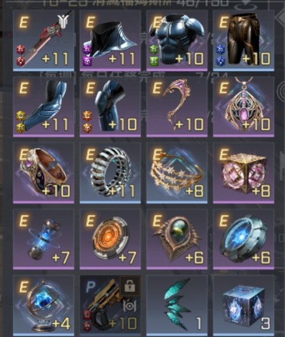Select the red sword weapon +11
Screen dimensions: 285x337
coord(44,41)
